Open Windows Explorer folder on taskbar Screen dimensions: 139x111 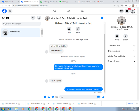[16, 109]
